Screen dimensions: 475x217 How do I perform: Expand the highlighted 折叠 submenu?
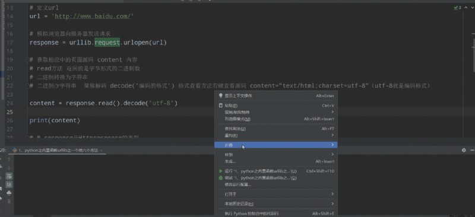(x=276, y=145)
